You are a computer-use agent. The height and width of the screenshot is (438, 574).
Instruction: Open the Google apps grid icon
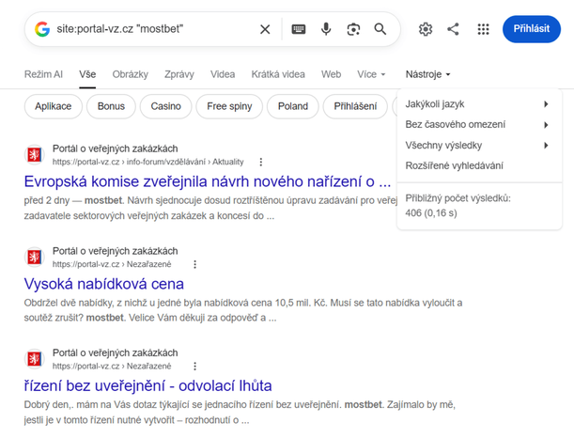483,29
